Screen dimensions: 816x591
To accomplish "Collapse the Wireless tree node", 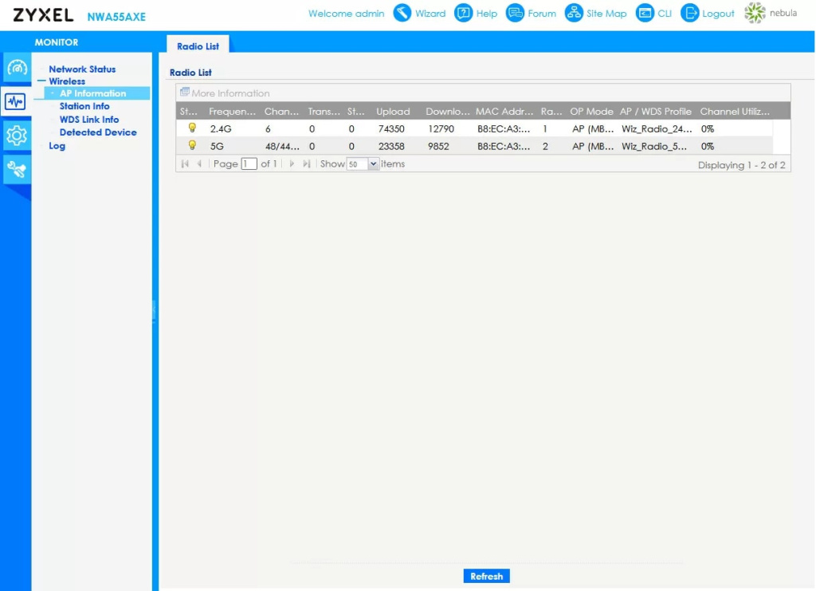I will coord(41,81).
